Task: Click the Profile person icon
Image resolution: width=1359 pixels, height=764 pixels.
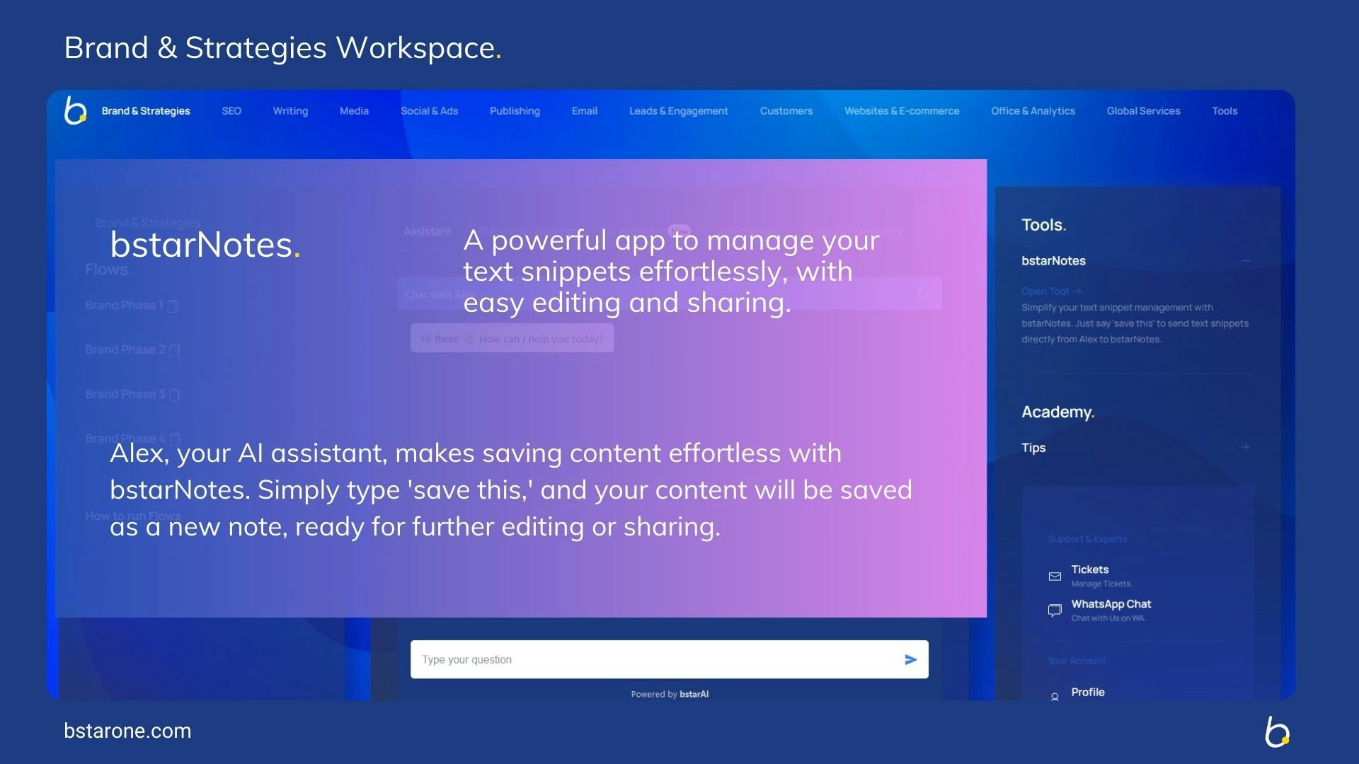Action: 1055,696
